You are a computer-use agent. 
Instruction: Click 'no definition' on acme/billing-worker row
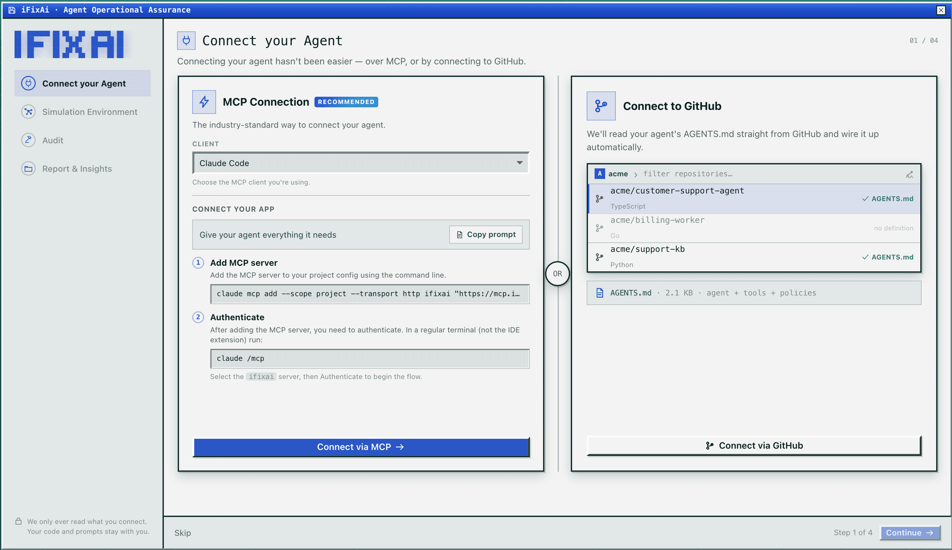click(894, 228)
